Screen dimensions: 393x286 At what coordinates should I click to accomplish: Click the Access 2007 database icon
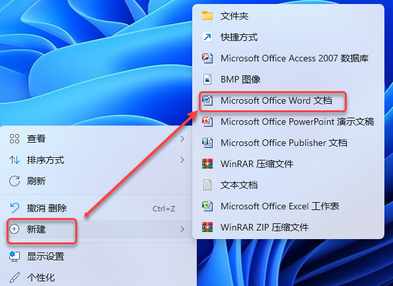tap(207, 58)
